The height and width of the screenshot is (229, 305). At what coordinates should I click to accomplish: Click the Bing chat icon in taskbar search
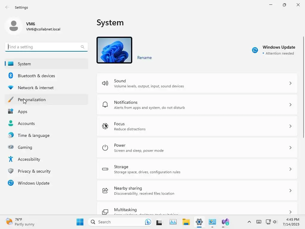tap(148, 222)
